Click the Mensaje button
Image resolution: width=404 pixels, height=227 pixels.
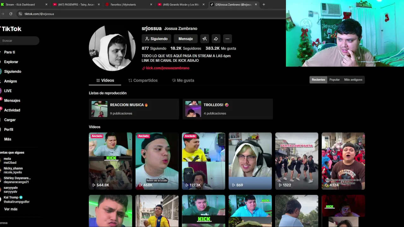click(186, 39)
